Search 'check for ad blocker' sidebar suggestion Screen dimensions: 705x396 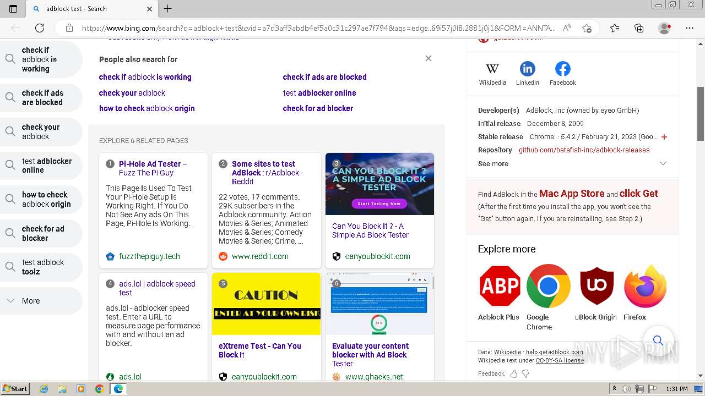point(41,233)
